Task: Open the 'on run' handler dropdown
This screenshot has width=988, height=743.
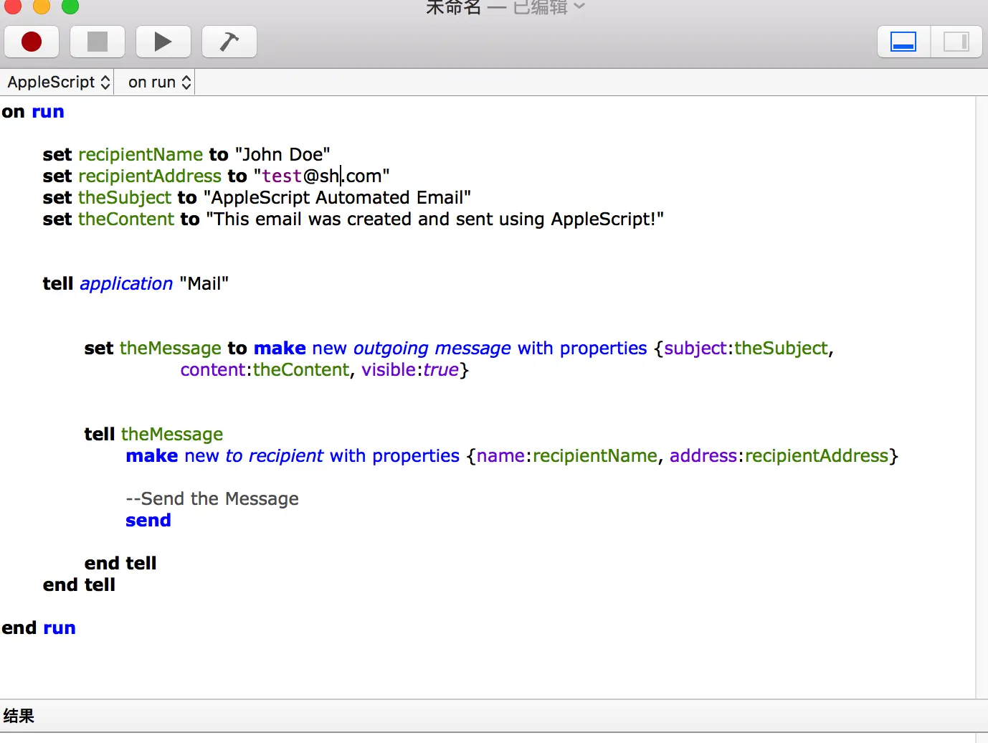Action: pos(159,82)
